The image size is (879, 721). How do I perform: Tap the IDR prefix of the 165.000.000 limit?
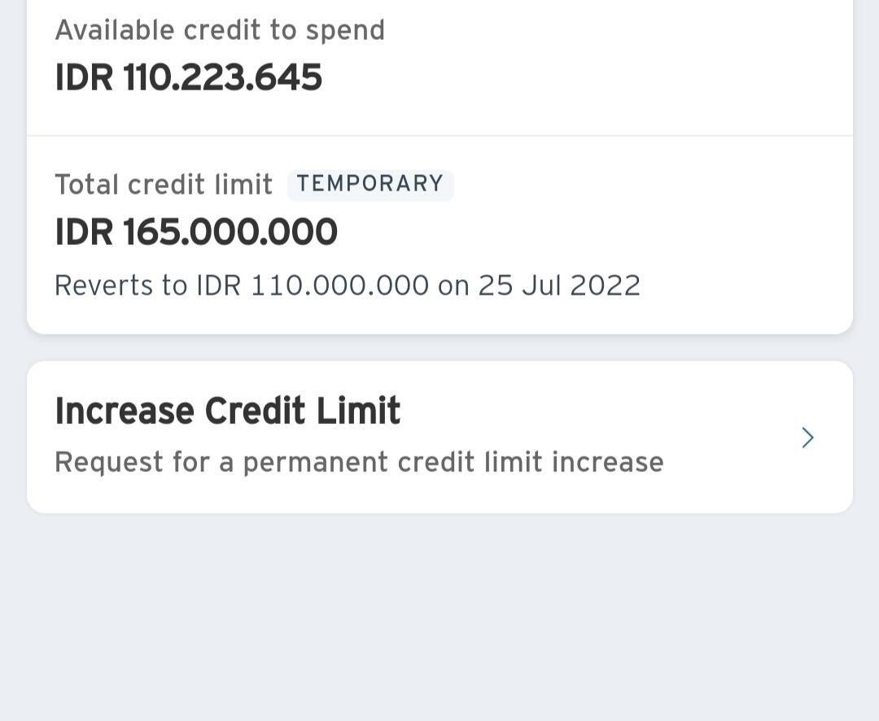point(84,232)
